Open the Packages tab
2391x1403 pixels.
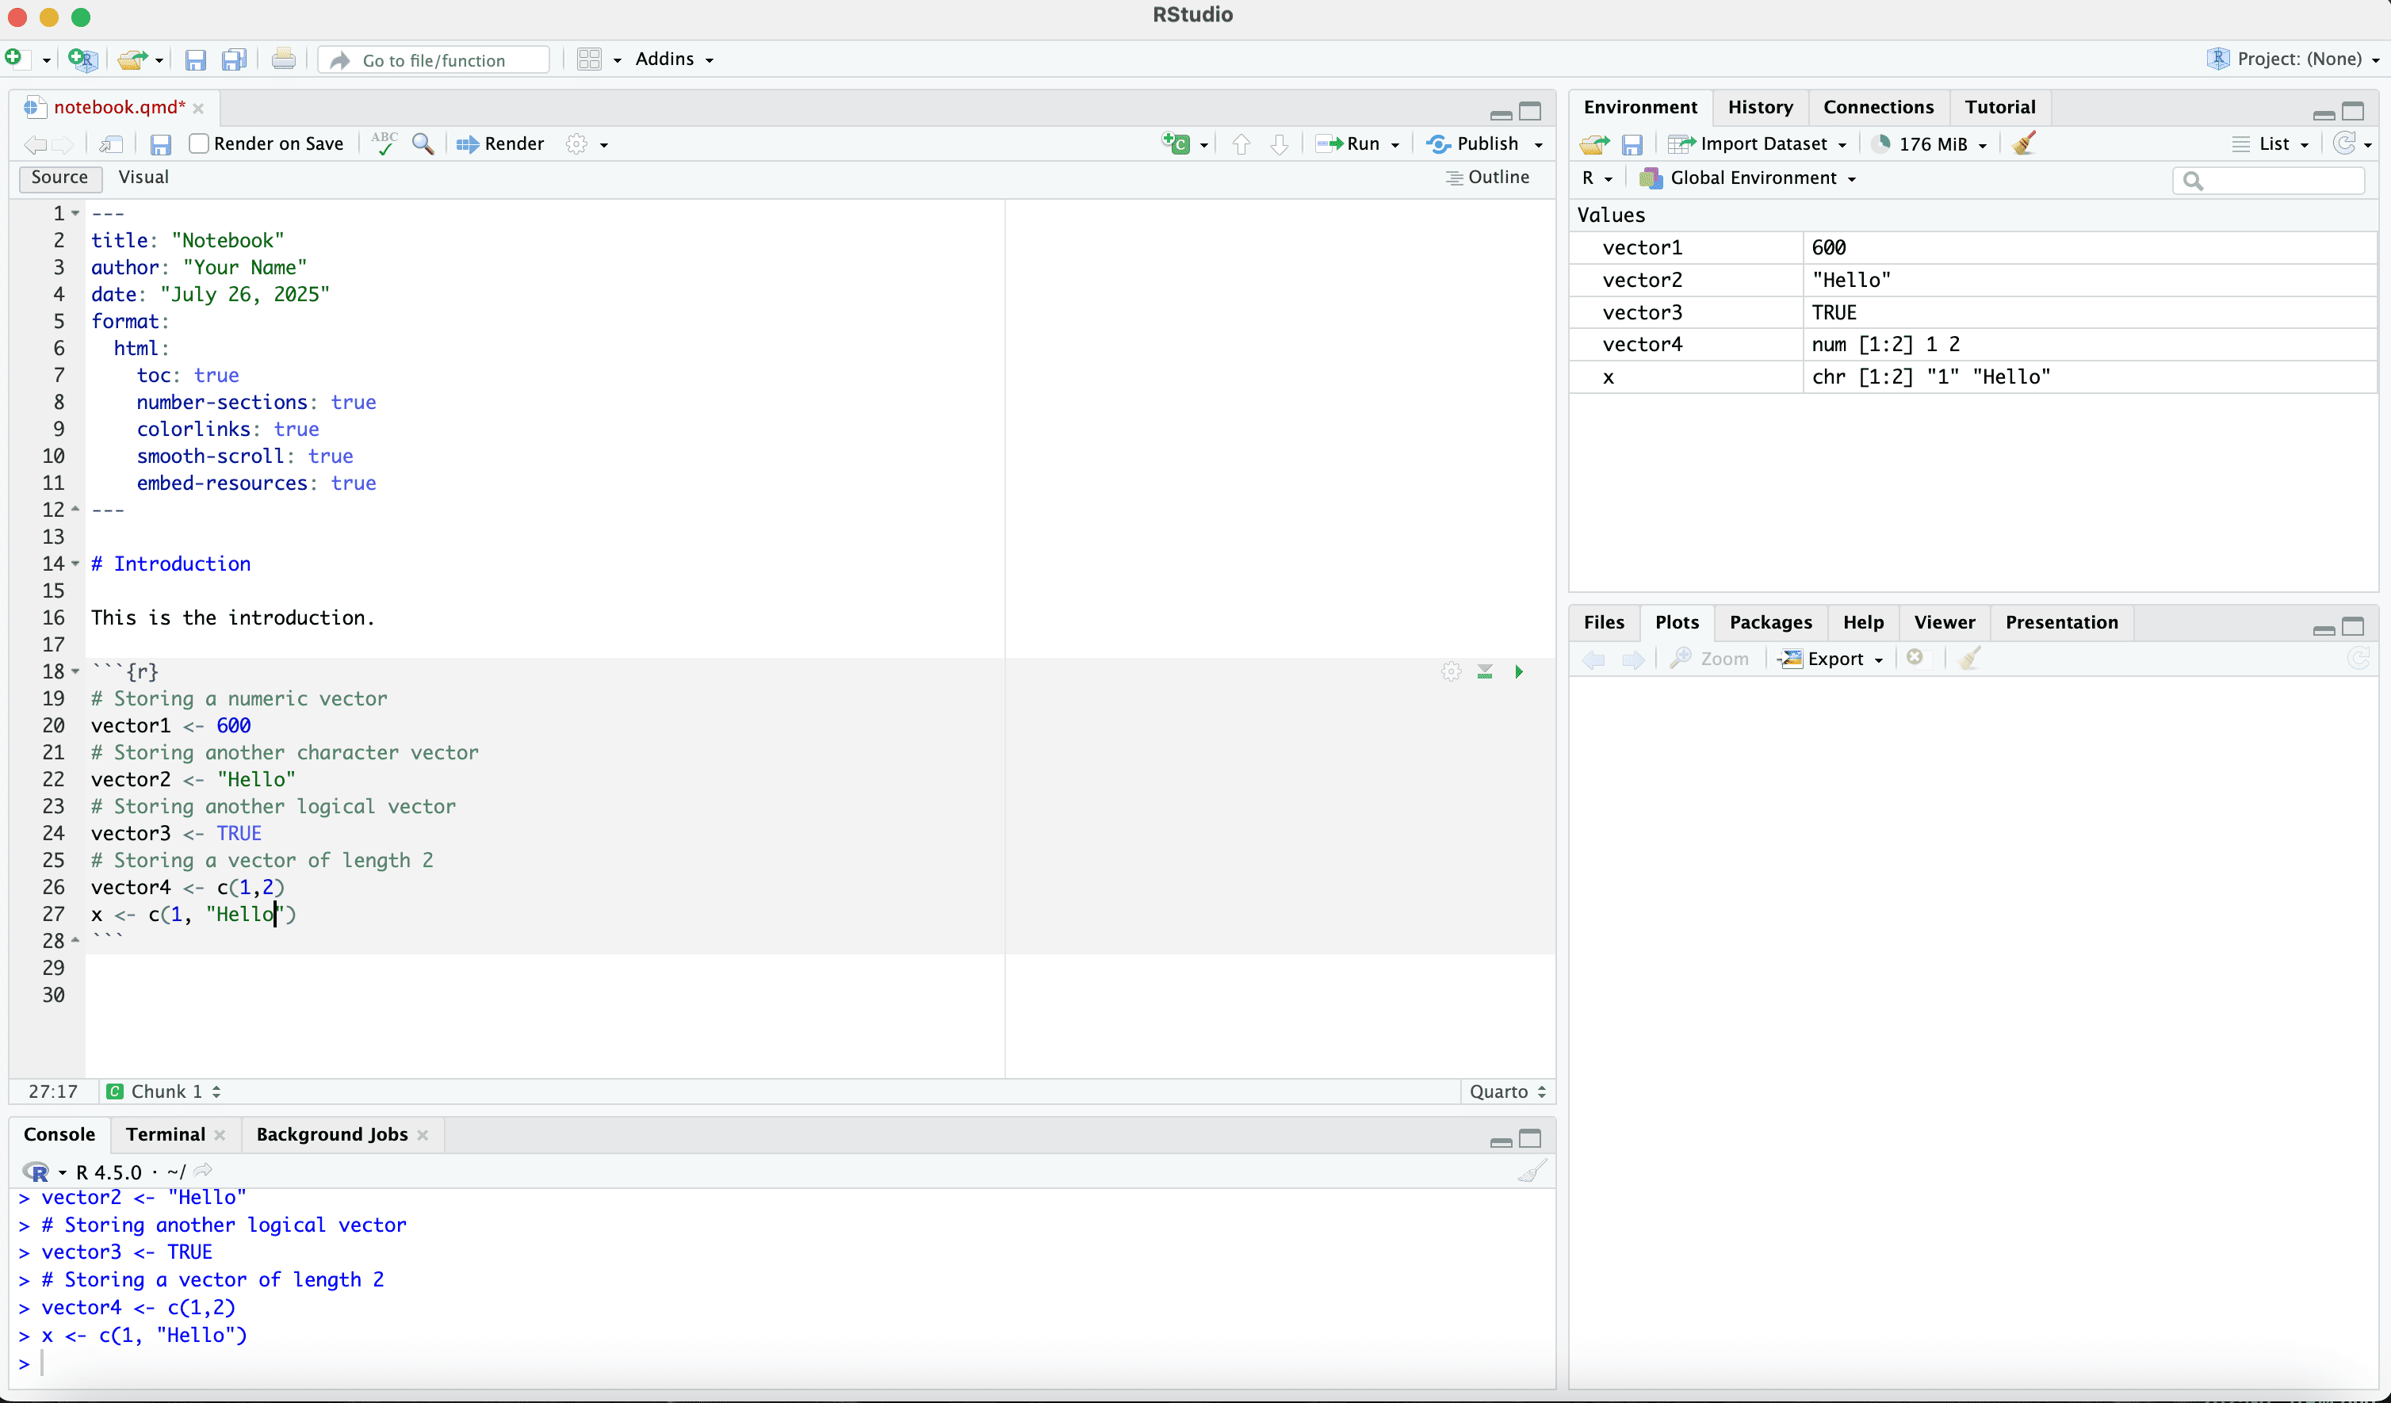[1769, 622]
